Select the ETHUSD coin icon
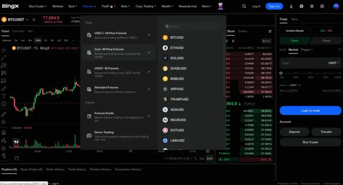The height and width of the screenshot is (185, 343). [165, 48]
